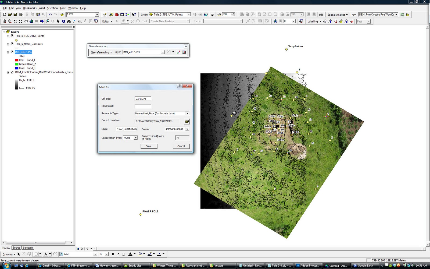This screenshot has height=269, width=430.
Task: Click the Go To XY tool
Action: (74, 22)
